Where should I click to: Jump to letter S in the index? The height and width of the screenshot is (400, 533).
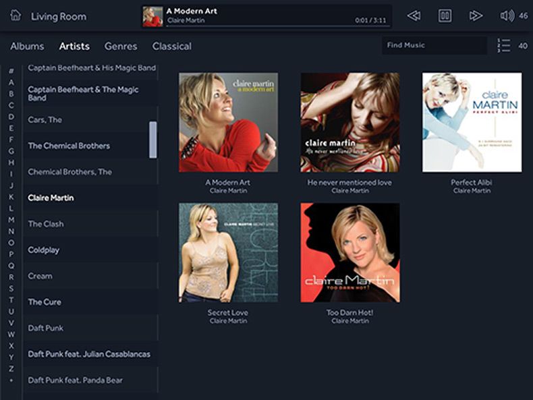click(11, 289)
